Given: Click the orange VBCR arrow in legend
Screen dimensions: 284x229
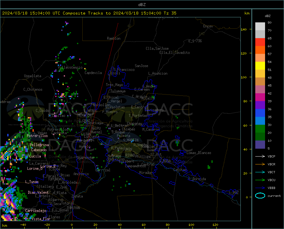Looking at the screenshot, I should tap(260, 164).
